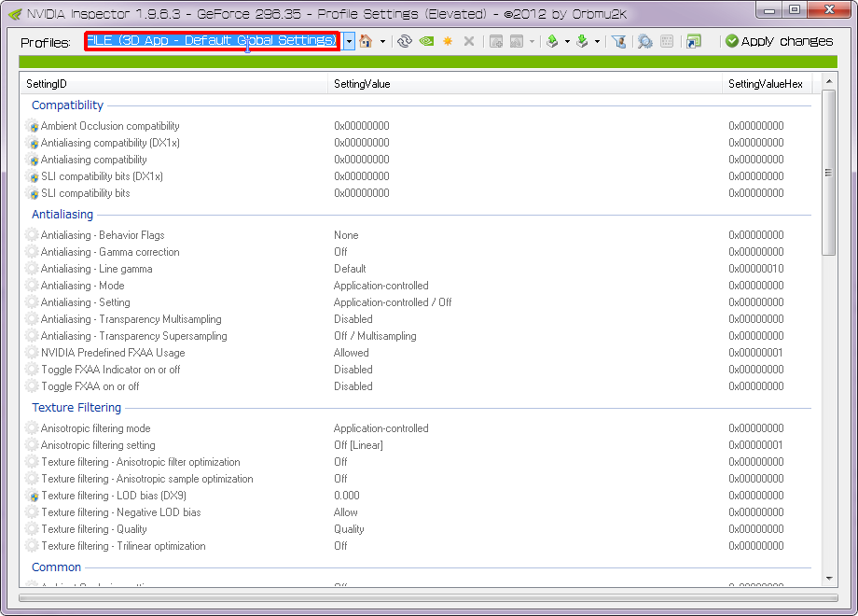Click inside the Profiles name field
Viewport: 858px width, 616px height.
click(213, 41)
